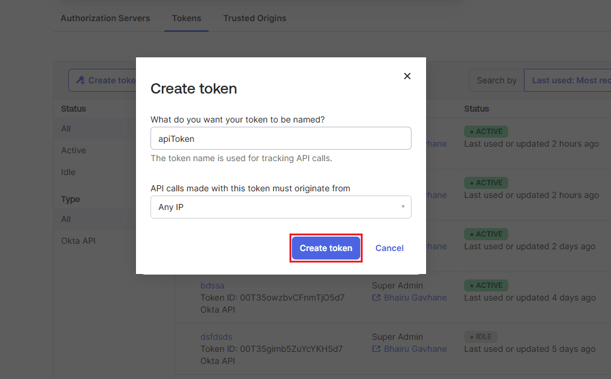Open Bhairu Gavhane link in dsfdsds row
Screen dimensions: 611x379
click(x=415, y=349)
